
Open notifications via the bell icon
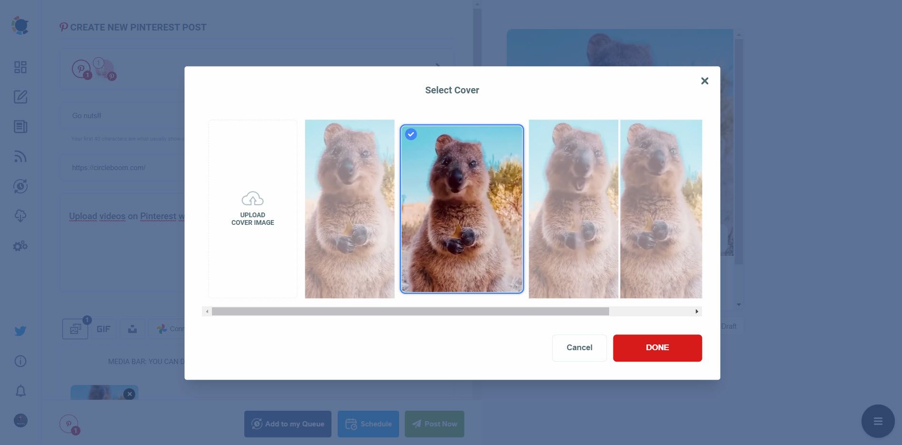pyautogui.click(x=20, y=391)
